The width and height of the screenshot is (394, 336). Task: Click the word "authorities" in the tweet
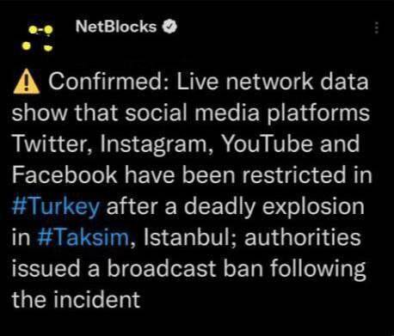(303, 237)
